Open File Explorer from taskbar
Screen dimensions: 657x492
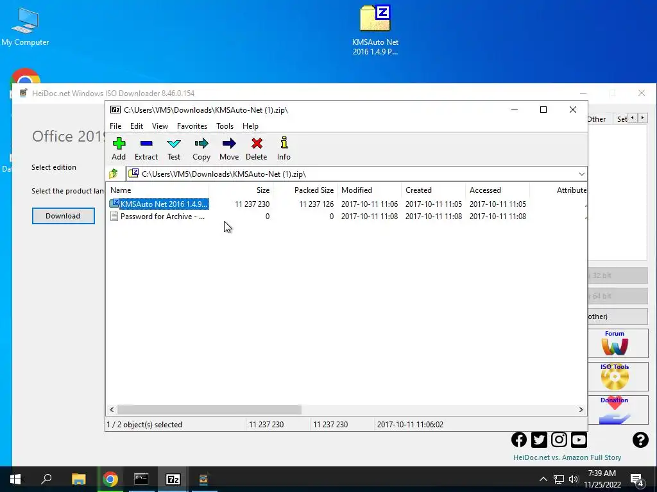point(78,479)
